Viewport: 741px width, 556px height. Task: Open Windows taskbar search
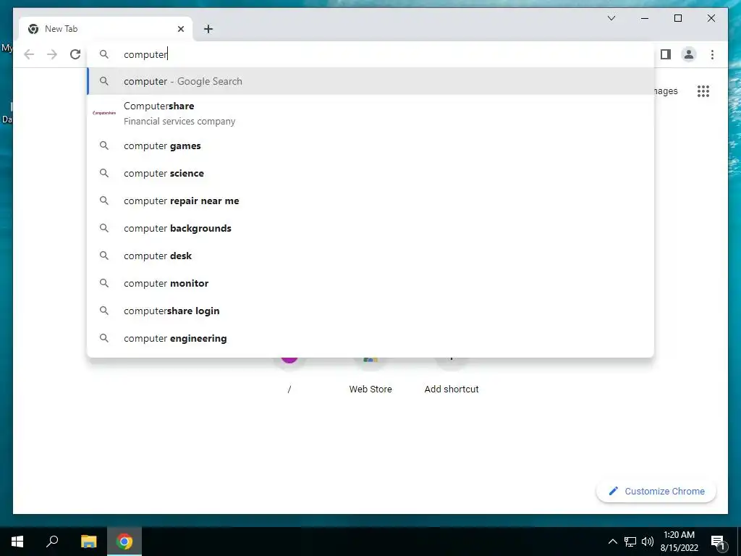[52, 542]
